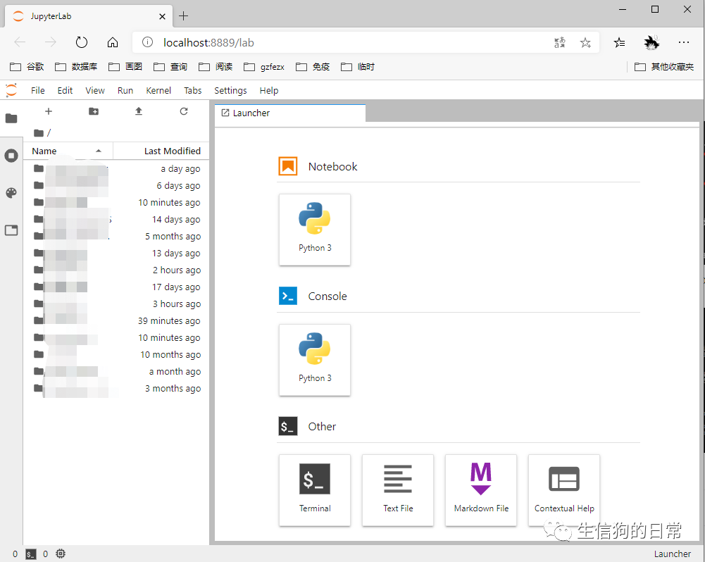Create a new Markdown File
This screenshot has height=562, width=705.
(x=481, y=490)
